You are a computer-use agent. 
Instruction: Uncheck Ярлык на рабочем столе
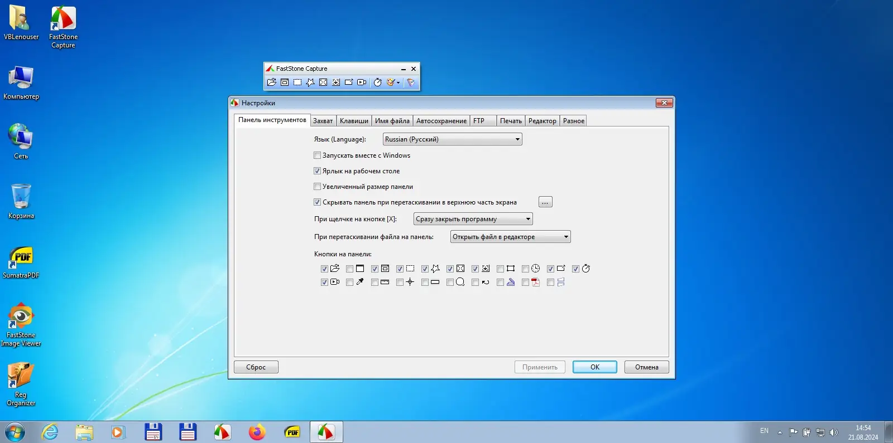(317, 171)
